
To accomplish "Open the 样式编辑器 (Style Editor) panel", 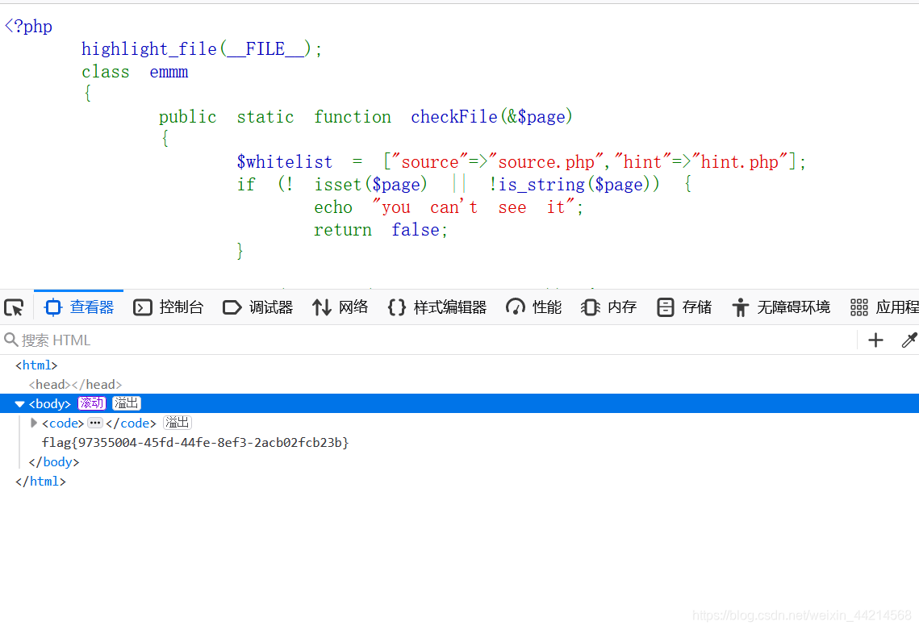I will [x=437, y=307].
